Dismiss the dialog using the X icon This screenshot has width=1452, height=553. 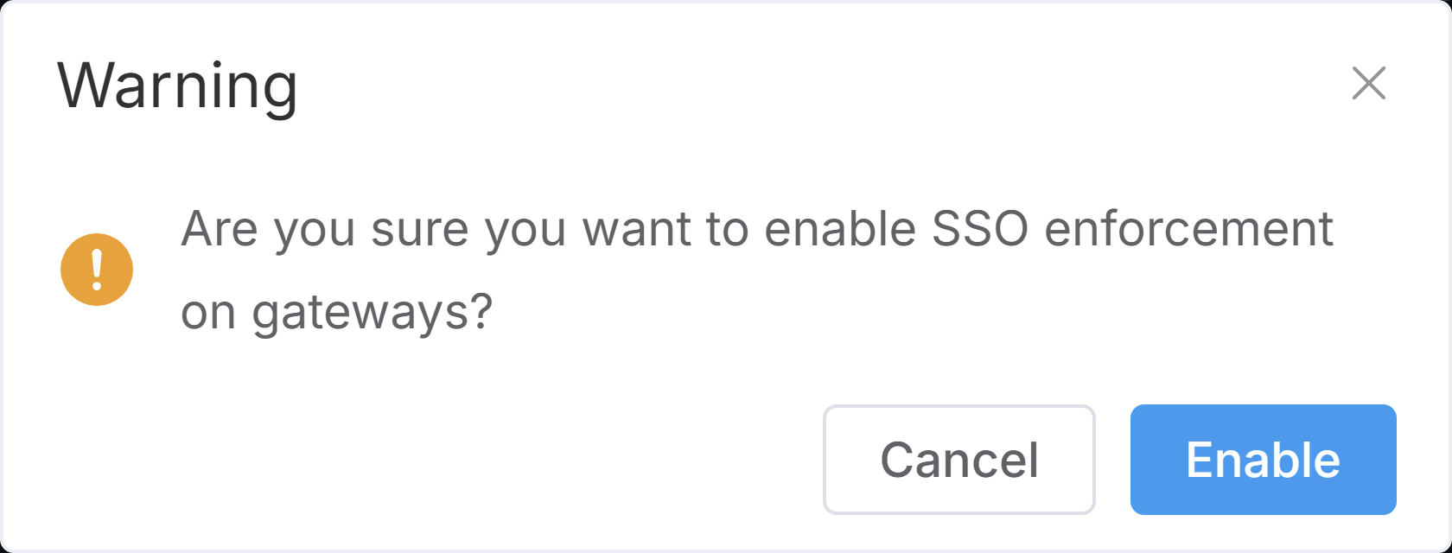click(x=1368, y=84)
